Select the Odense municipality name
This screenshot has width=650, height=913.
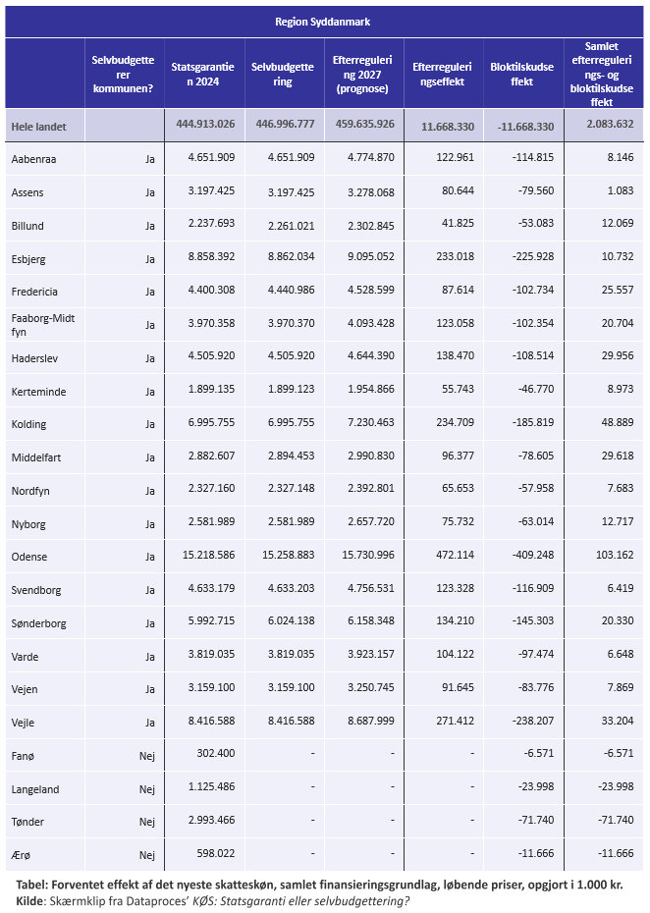pos(29,557)
